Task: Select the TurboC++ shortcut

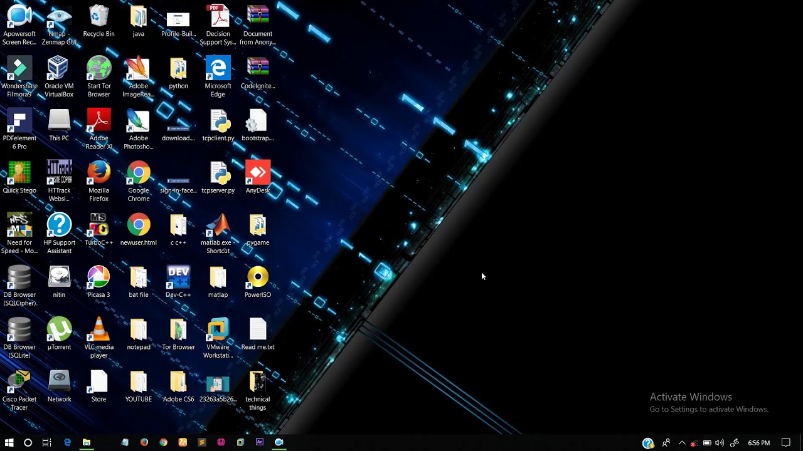Action: (x=98, y=230)
